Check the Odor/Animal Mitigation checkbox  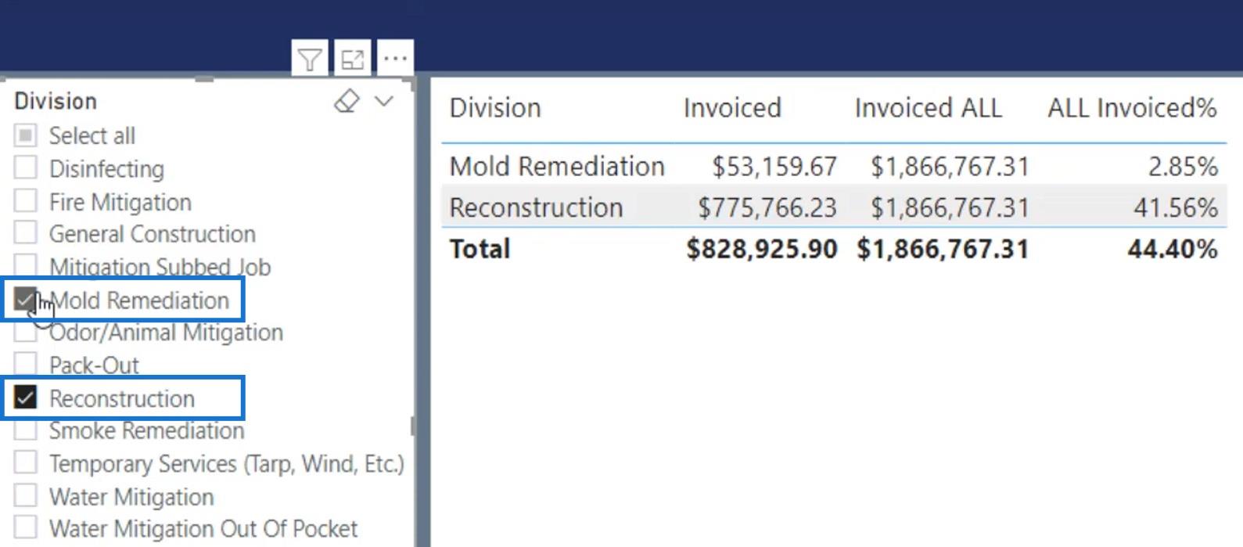coord(25,332)
